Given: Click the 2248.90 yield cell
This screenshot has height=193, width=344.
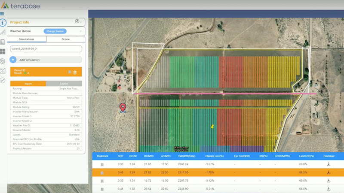Looking at the screenshot, I should tap(183, 189).
